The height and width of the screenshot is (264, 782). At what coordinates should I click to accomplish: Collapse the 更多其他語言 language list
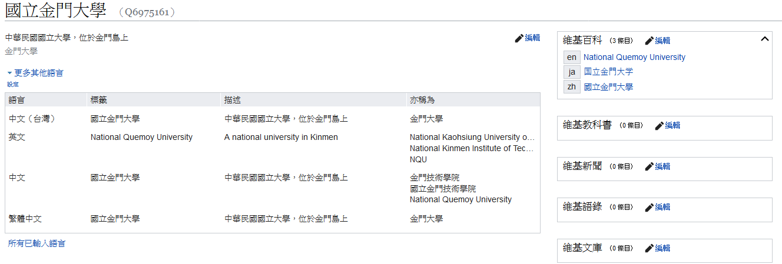coord(35,73)
